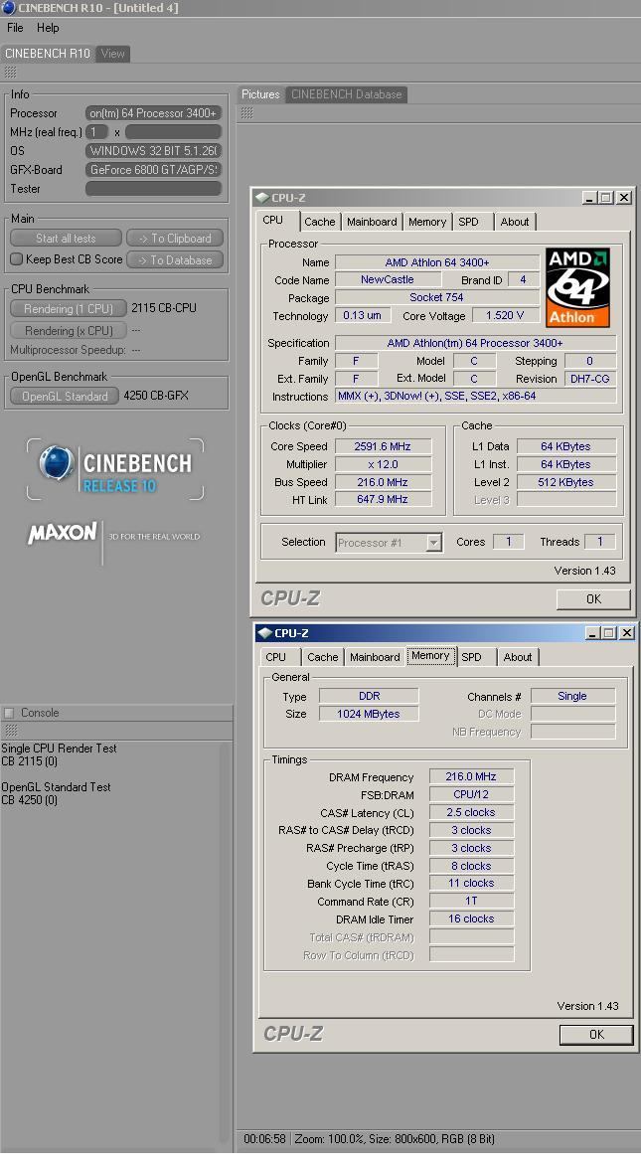Click the Start all tests button

click(66, 239)
